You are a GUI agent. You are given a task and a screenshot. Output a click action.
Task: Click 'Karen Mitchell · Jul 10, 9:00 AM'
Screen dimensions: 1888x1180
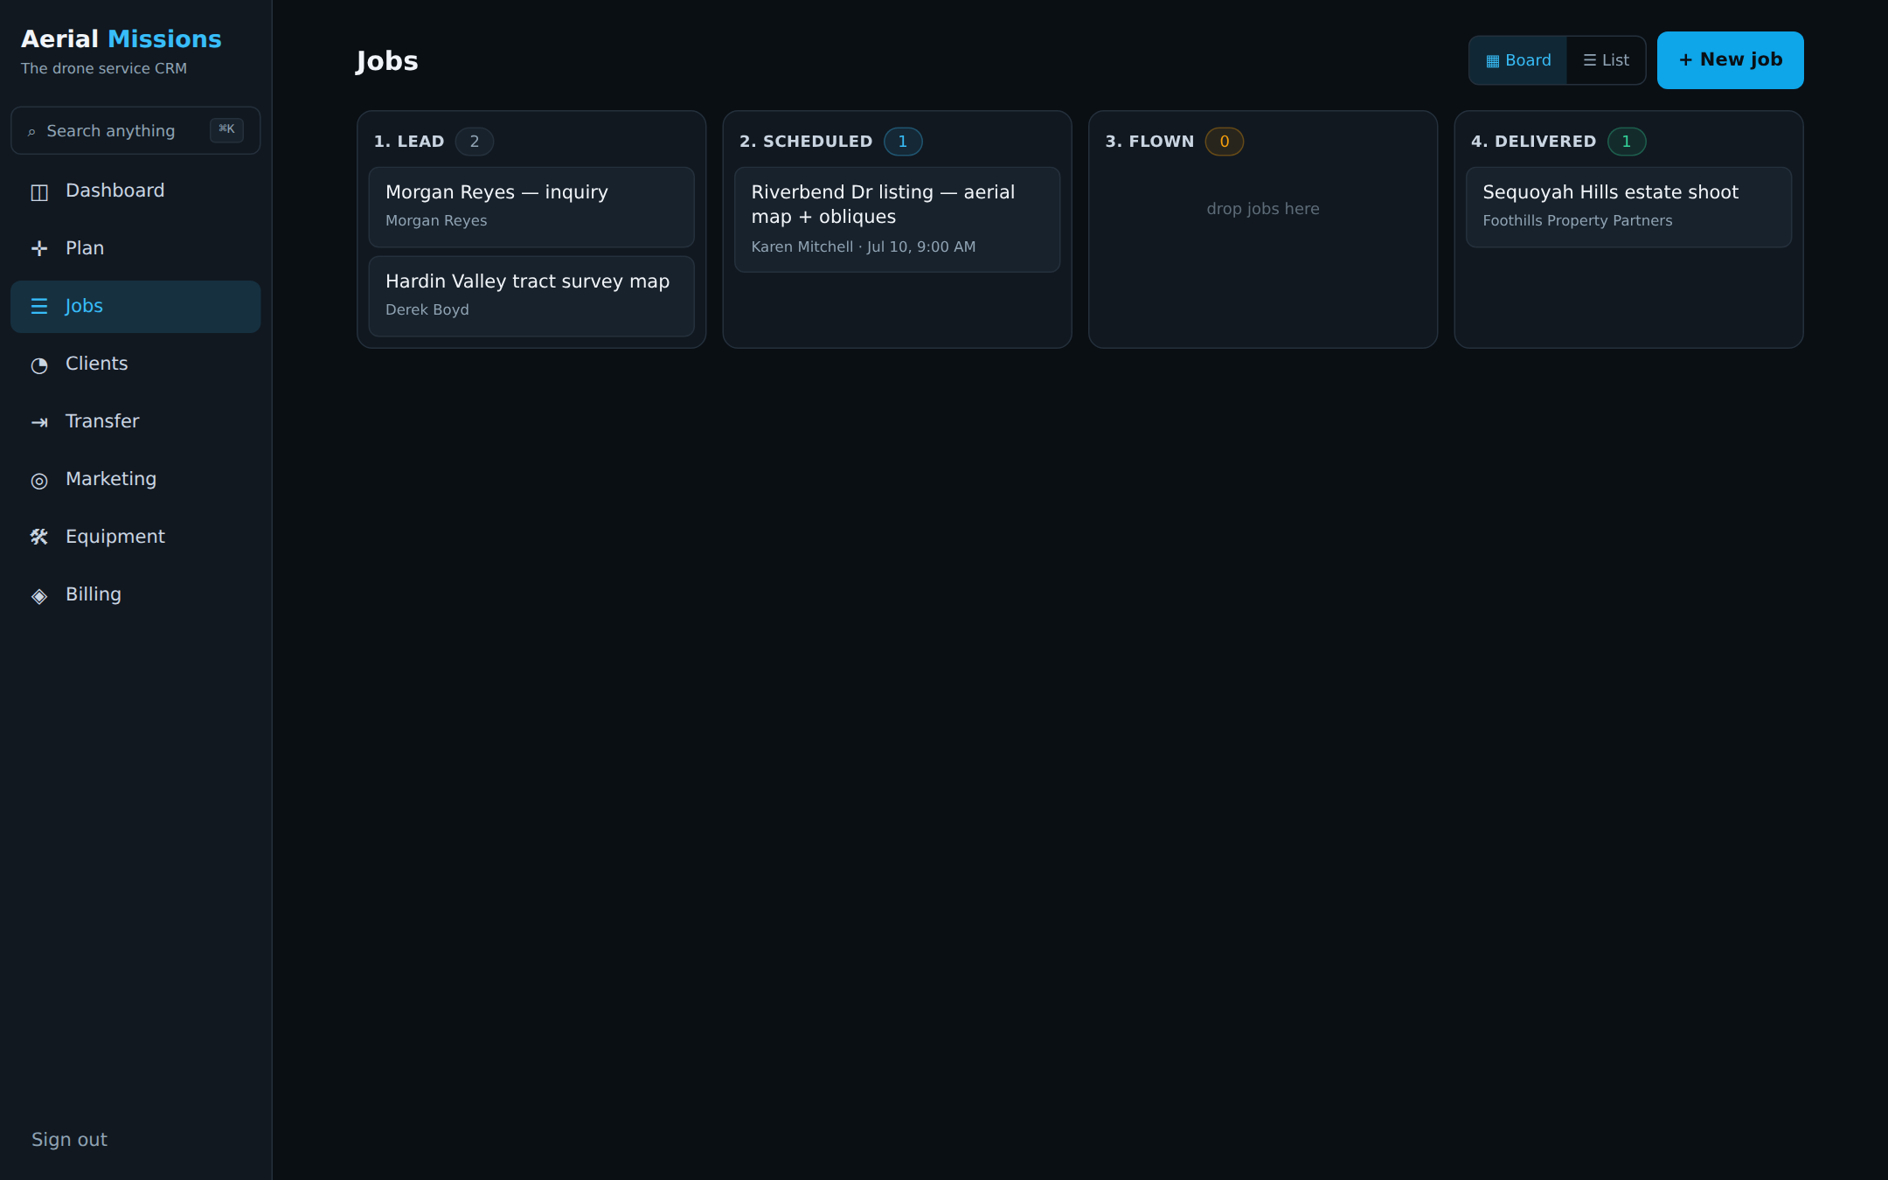864,246
